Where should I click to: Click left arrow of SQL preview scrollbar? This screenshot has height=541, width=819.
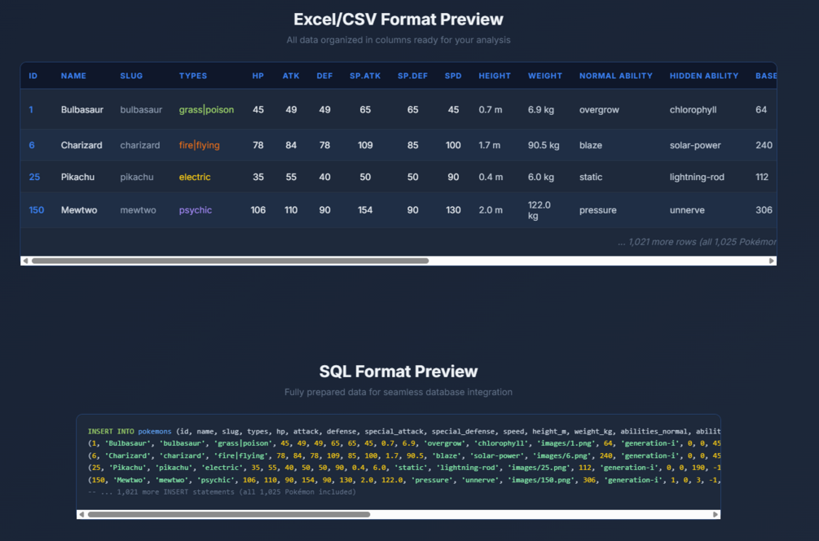pos(81,514)
